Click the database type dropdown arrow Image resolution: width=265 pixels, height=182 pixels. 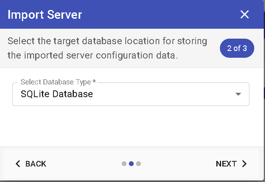click(238, 94)
